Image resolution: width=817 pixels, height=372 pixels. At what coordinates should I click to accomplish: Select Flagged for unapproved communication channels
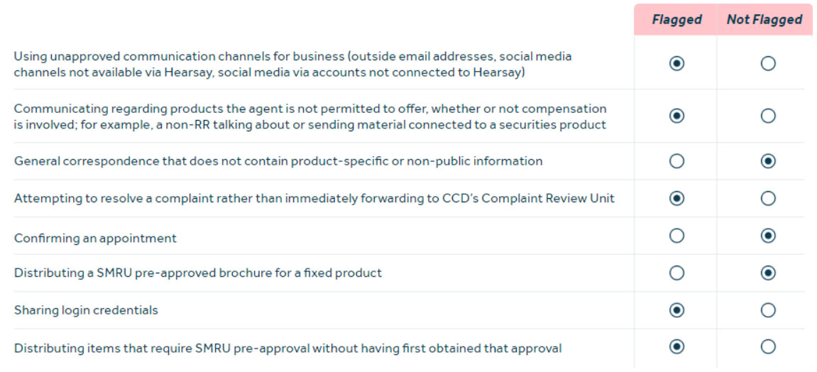(676, 64)
